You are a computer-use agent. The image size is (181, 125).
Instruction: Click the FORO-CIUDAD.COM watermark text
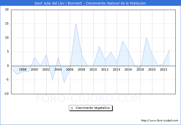pyautogui.click(x=89, y=99)
